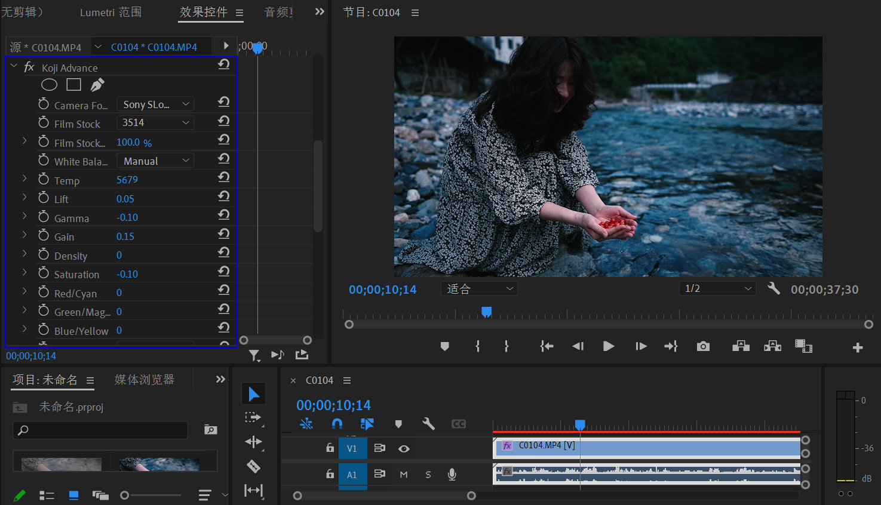Toggle animation stopwatch for Gain
The height and width of the screenshot is (505, 881).
tap(44, 235)
